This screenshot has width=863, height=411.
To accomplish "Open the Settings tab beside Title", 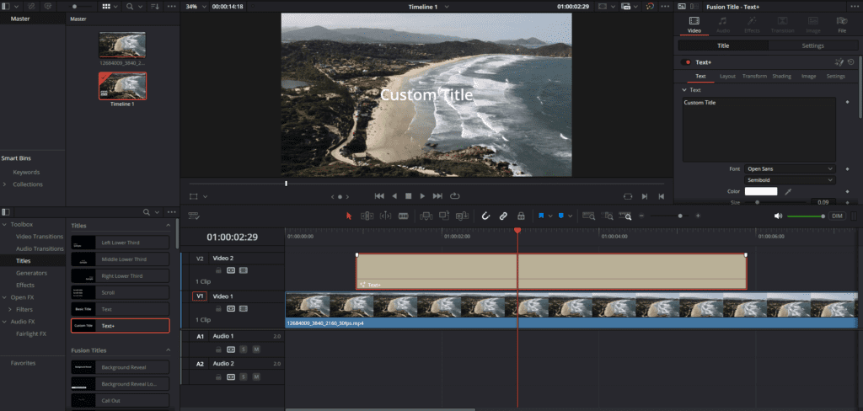I will coord(812,45).
